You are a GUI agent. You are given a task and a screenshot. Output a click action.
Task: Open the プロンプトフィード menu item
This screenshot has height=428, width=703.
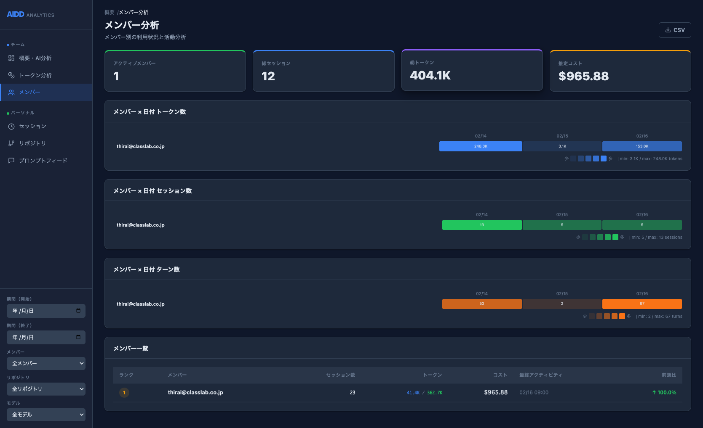click(x=43, y=161)
